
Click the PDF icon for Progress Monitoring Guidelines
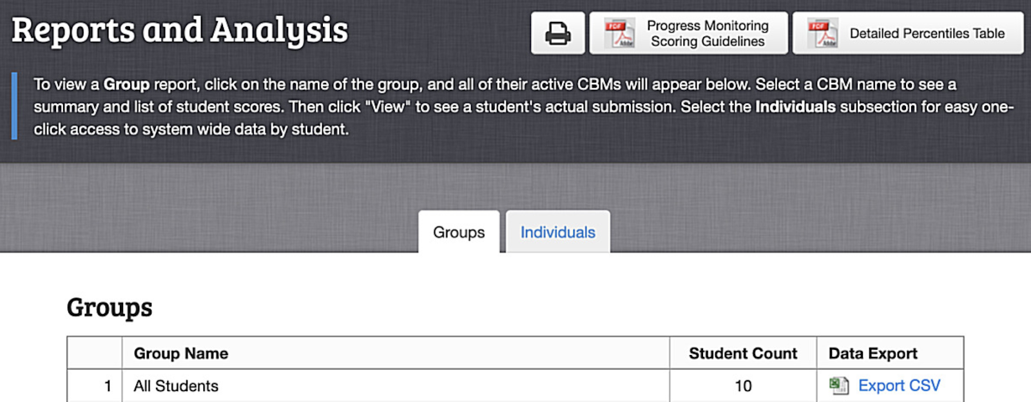pyautogui.click(x=619, y=33)
